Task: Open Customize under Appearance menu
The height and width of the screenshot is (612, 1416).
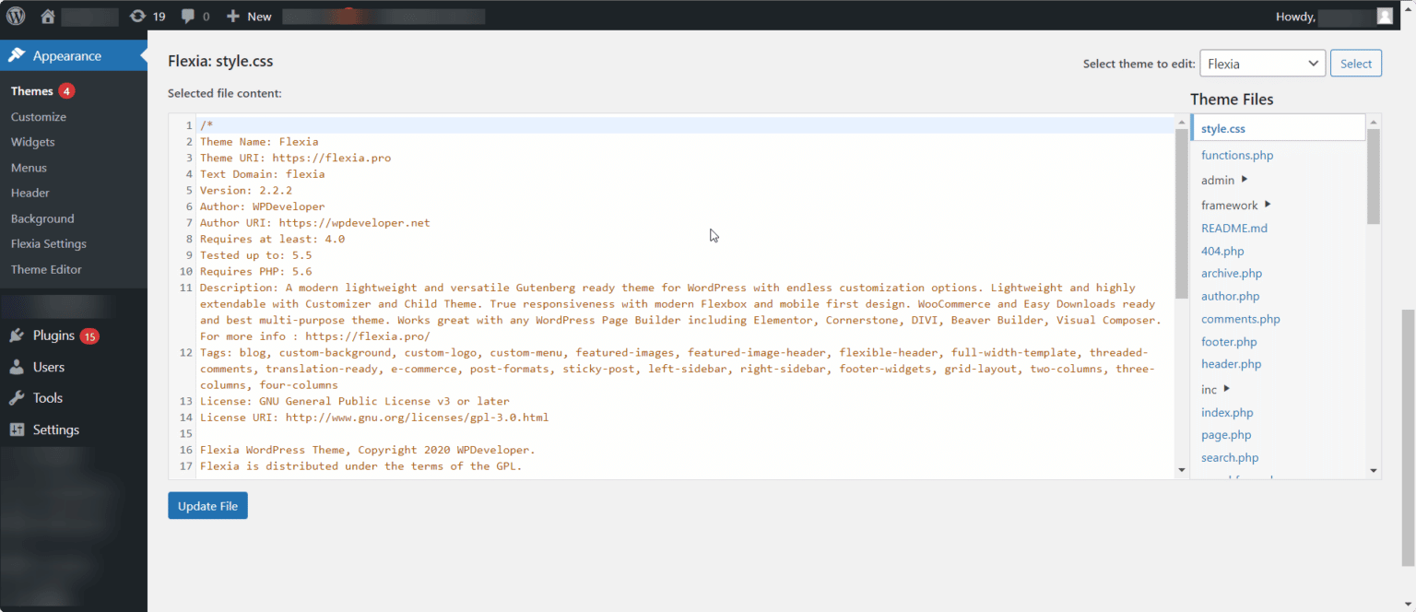Action: [x=39, y=117]
